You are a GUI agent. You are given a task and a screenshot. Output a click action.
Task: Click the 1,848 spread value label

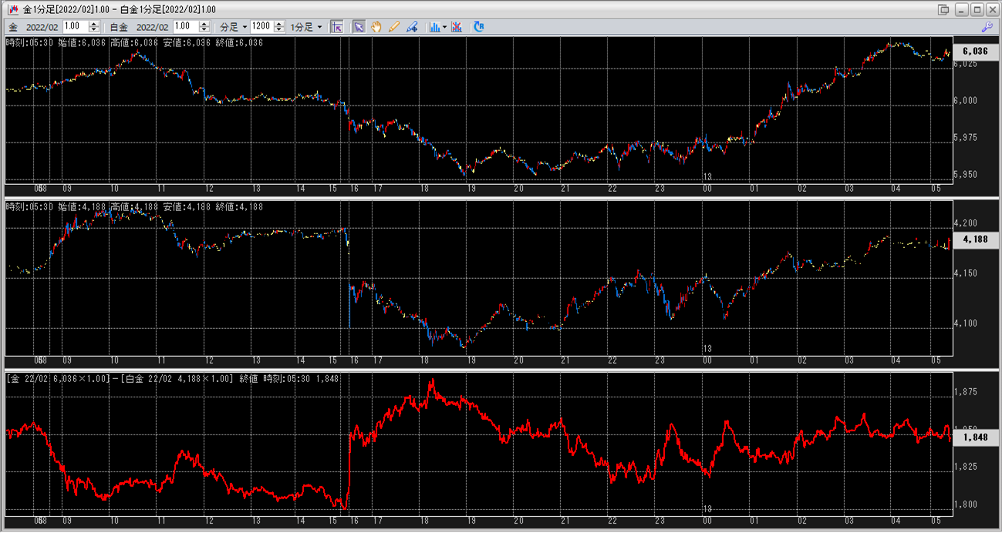pos(975,437)
